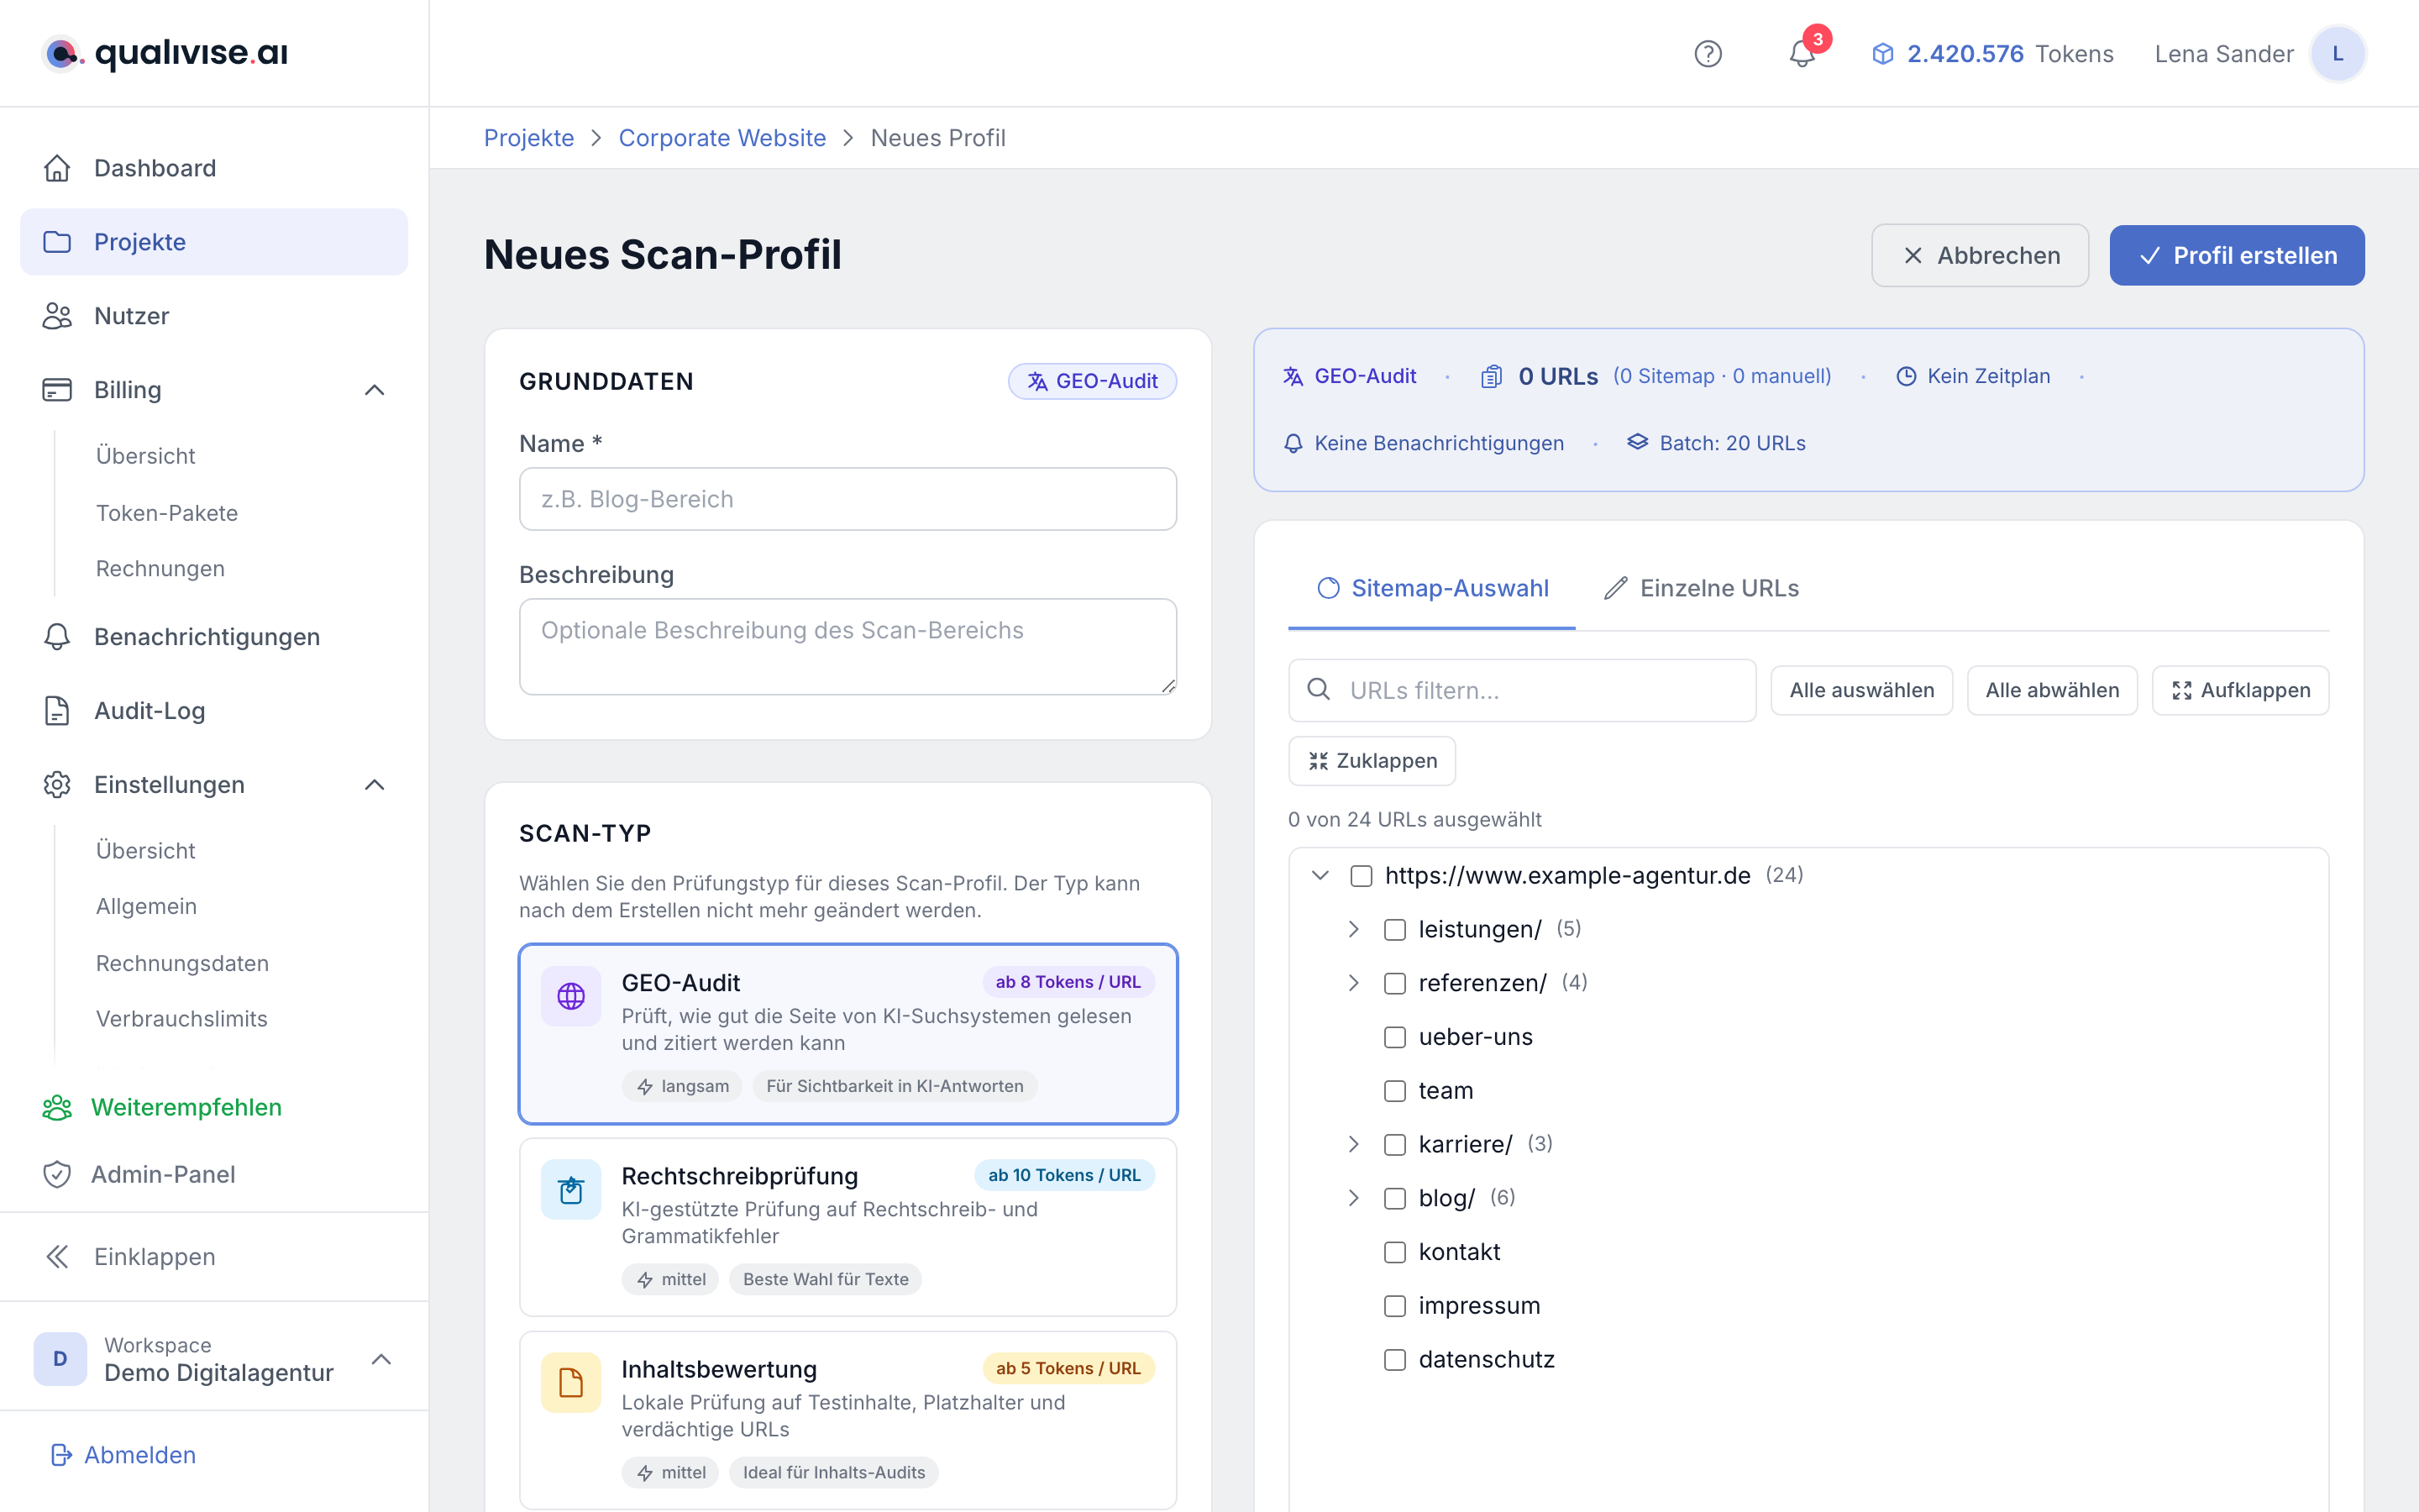Click the Rechtschreibprüfung clipboard icon
This screenshot has height=1512, width=2419.
(x=571, y=1189)
